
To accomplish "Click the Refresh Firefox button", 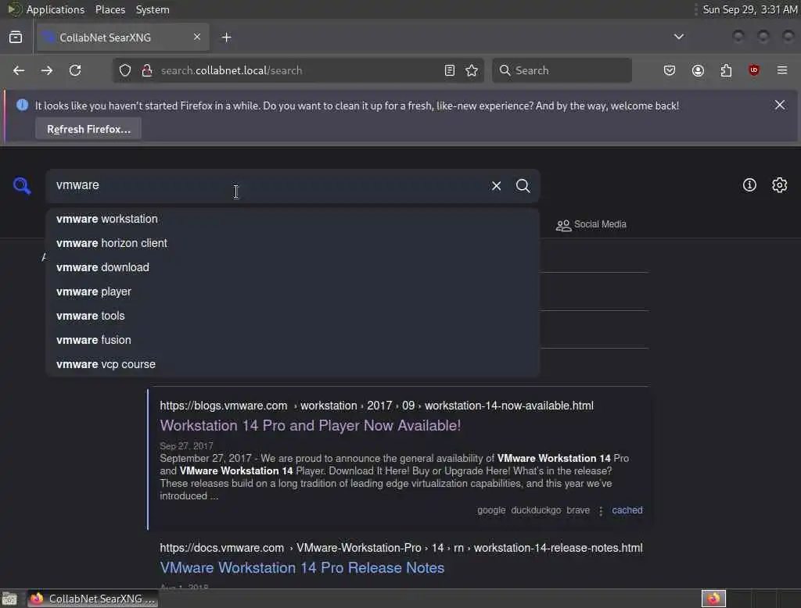I will click(x=88, y=129).
